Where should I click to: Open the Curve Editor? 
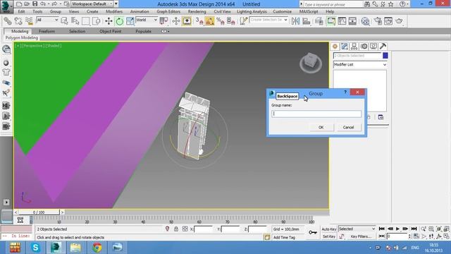tap(342, 21)
